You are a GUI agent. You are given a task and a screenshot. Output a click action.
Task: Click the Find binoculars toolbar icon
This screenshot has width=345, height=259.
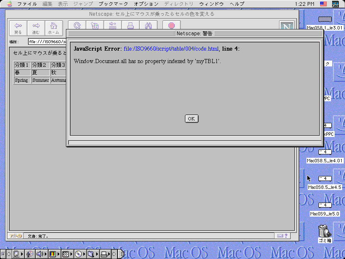[148, 25]
